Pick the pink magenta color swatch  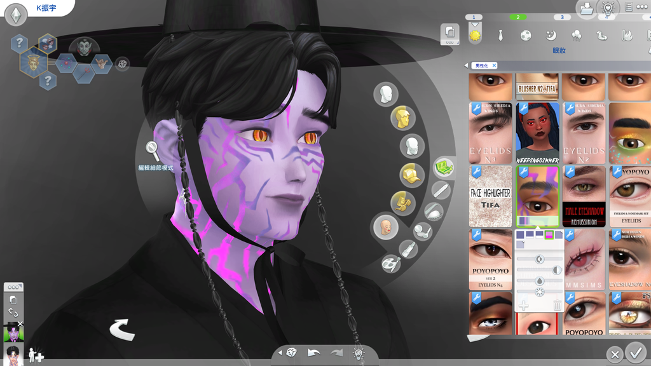pyautogui.click(x=549, y=235)
